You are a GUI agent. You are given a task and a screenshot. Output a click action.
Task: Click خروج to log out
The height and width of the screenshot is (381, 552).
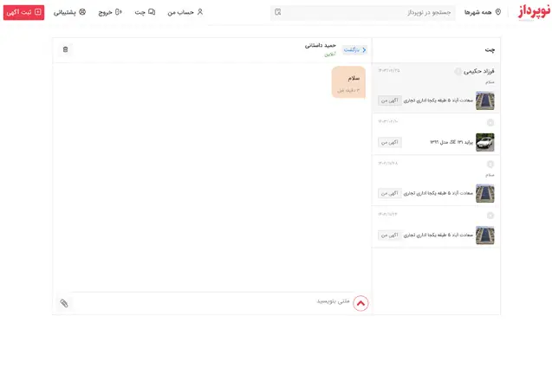(x=110, y=12)
